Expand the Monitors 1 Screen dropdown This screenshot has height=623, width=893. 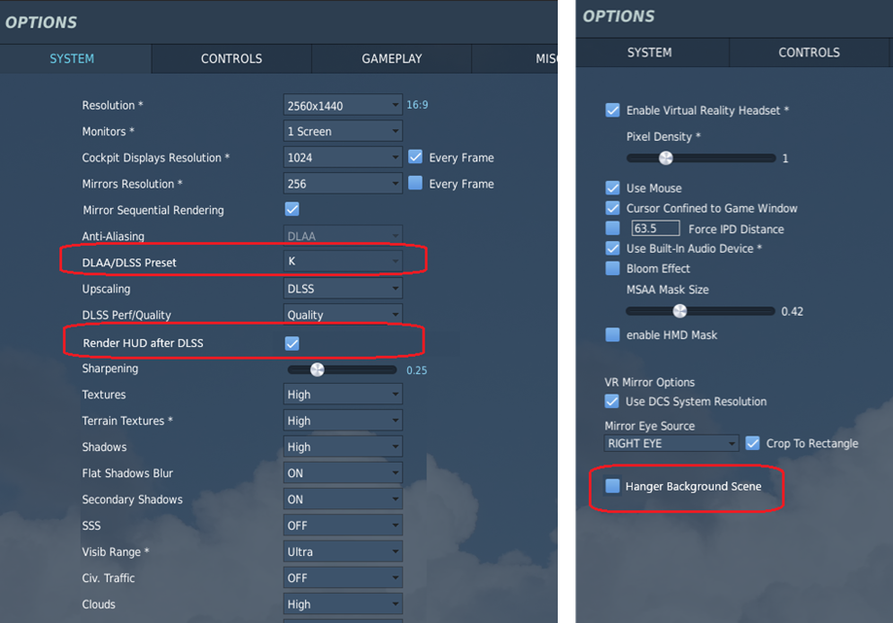[x=343, y=131]
